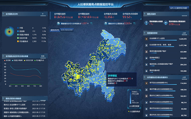Click the arrow beside 全市服务点办理业务量排行 title
This screenshot has height=119, width=191.
(145, 77)
